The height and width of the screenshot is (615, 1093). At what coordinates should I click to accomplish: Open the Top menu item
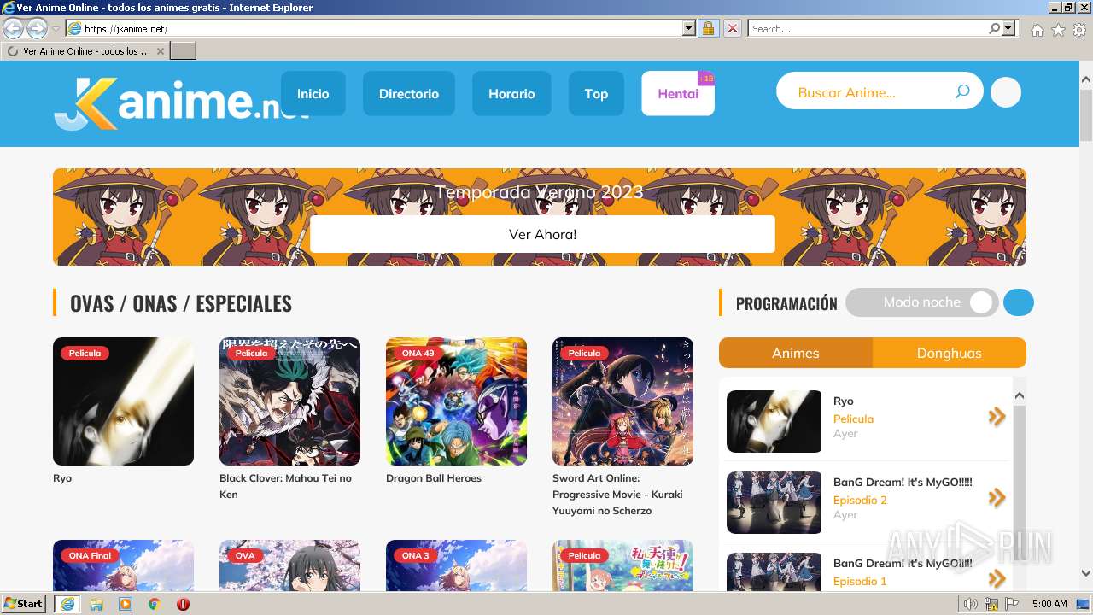(x=596, y=93)
